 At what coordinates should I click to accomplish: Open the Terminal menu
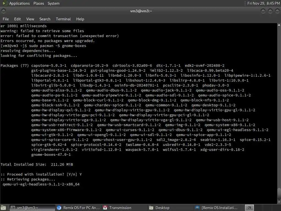pyautogui.click(x=63, y=19)
